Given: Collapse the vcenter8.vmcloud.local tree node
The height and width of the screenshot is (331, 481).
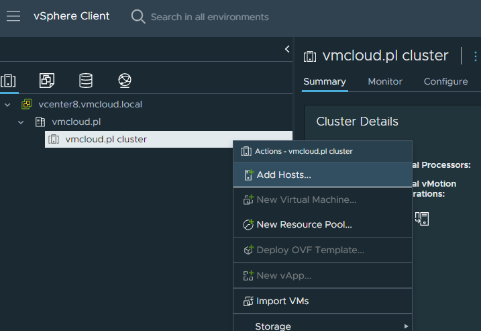Looking at the screenshot, I should (x=7, y=105).
